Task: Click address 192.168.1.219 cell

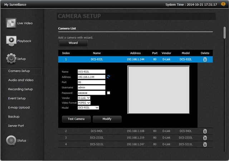Action: click(x=136, y=138)
